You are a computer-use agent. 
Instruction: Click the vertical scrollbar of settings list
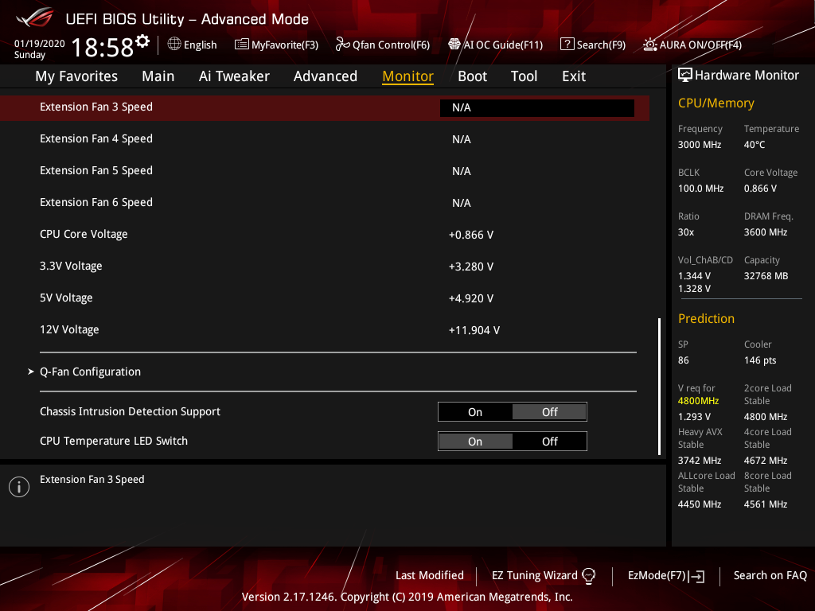pyautogui.click(x=660, y=387)
